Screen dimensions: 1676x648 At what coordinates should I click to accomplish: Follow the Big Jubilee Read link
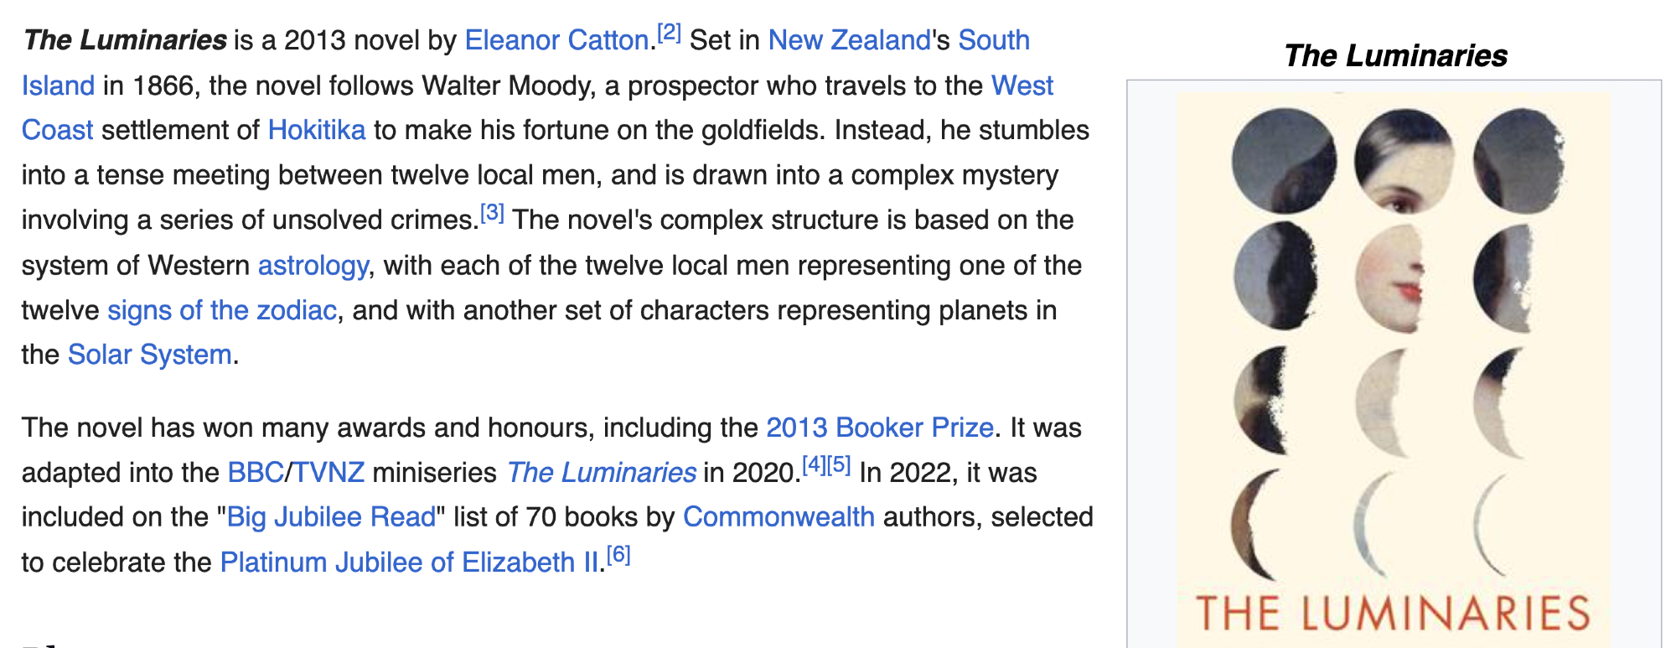331,517
